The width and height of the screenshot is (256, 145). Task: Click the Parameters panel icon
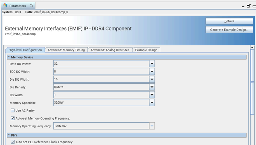click(5, 5)
